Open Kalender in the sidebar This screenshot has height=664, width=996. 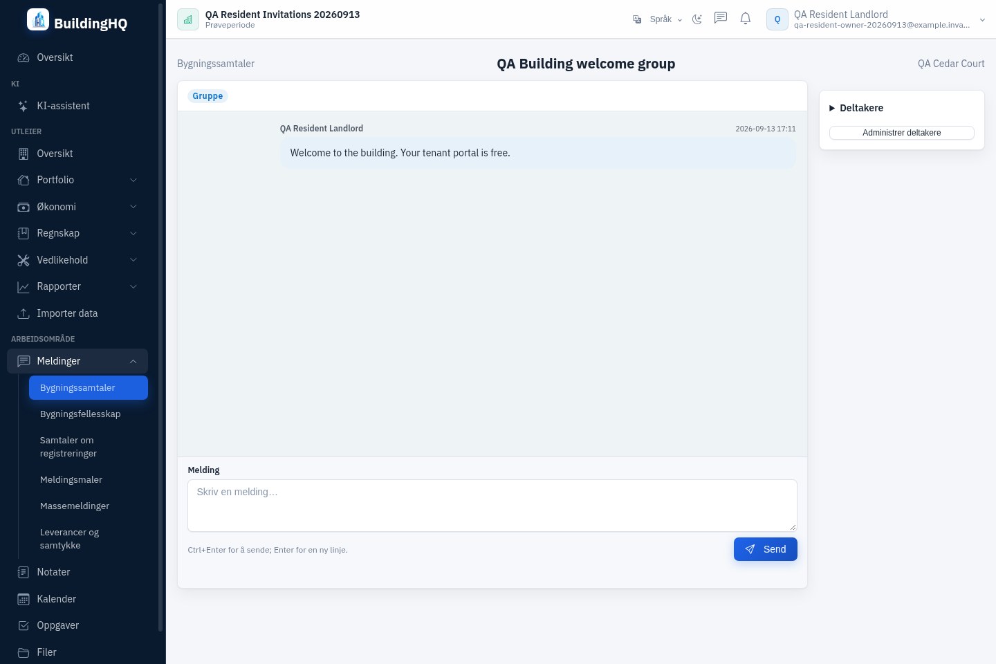pyautogui.click(x=77, y=599)
